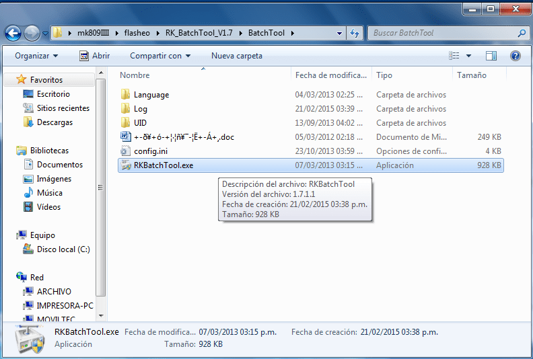Open address bar history dropdown

(x=339, y=34)
